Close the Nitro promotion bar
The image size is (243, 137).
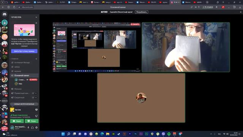coord(241,12)
